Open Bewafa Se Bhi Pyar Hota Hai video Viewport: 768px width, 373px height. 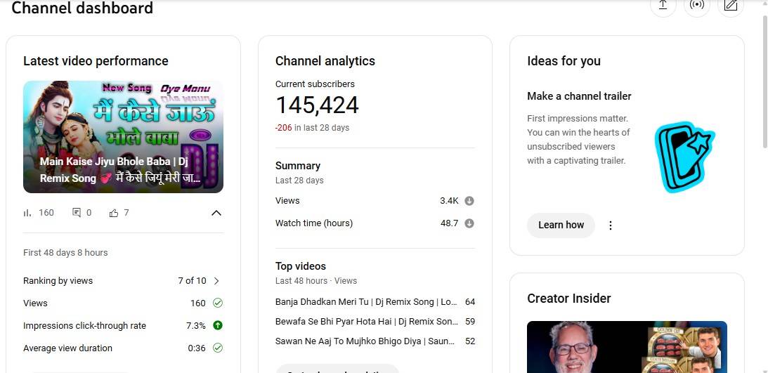[366, 322]
